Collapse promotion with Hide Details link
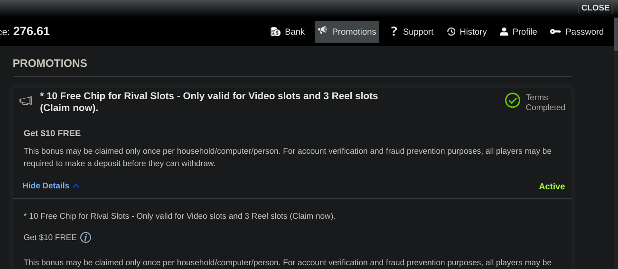The width and height of the screenshot is (618, 269). point(46,186)
